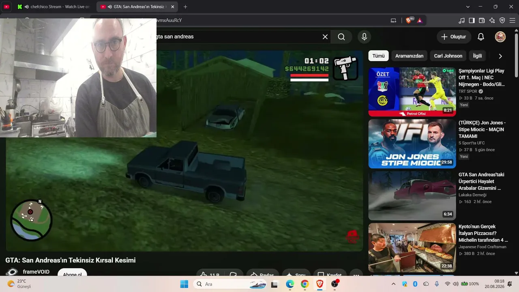Toggle the Brave sidebar panel icon
The image size is (519, 292).
(x=472, y=20)
